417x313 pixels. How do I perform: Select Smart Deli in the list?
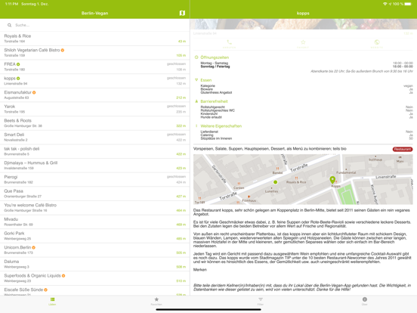click(x=94, y=138)
